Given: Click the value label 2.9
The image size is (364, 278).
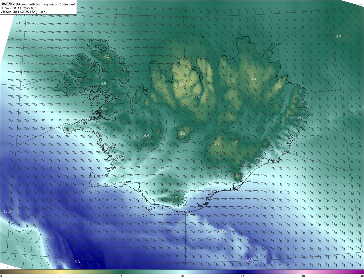Looking at the screenshot, I should coord(181,84).
